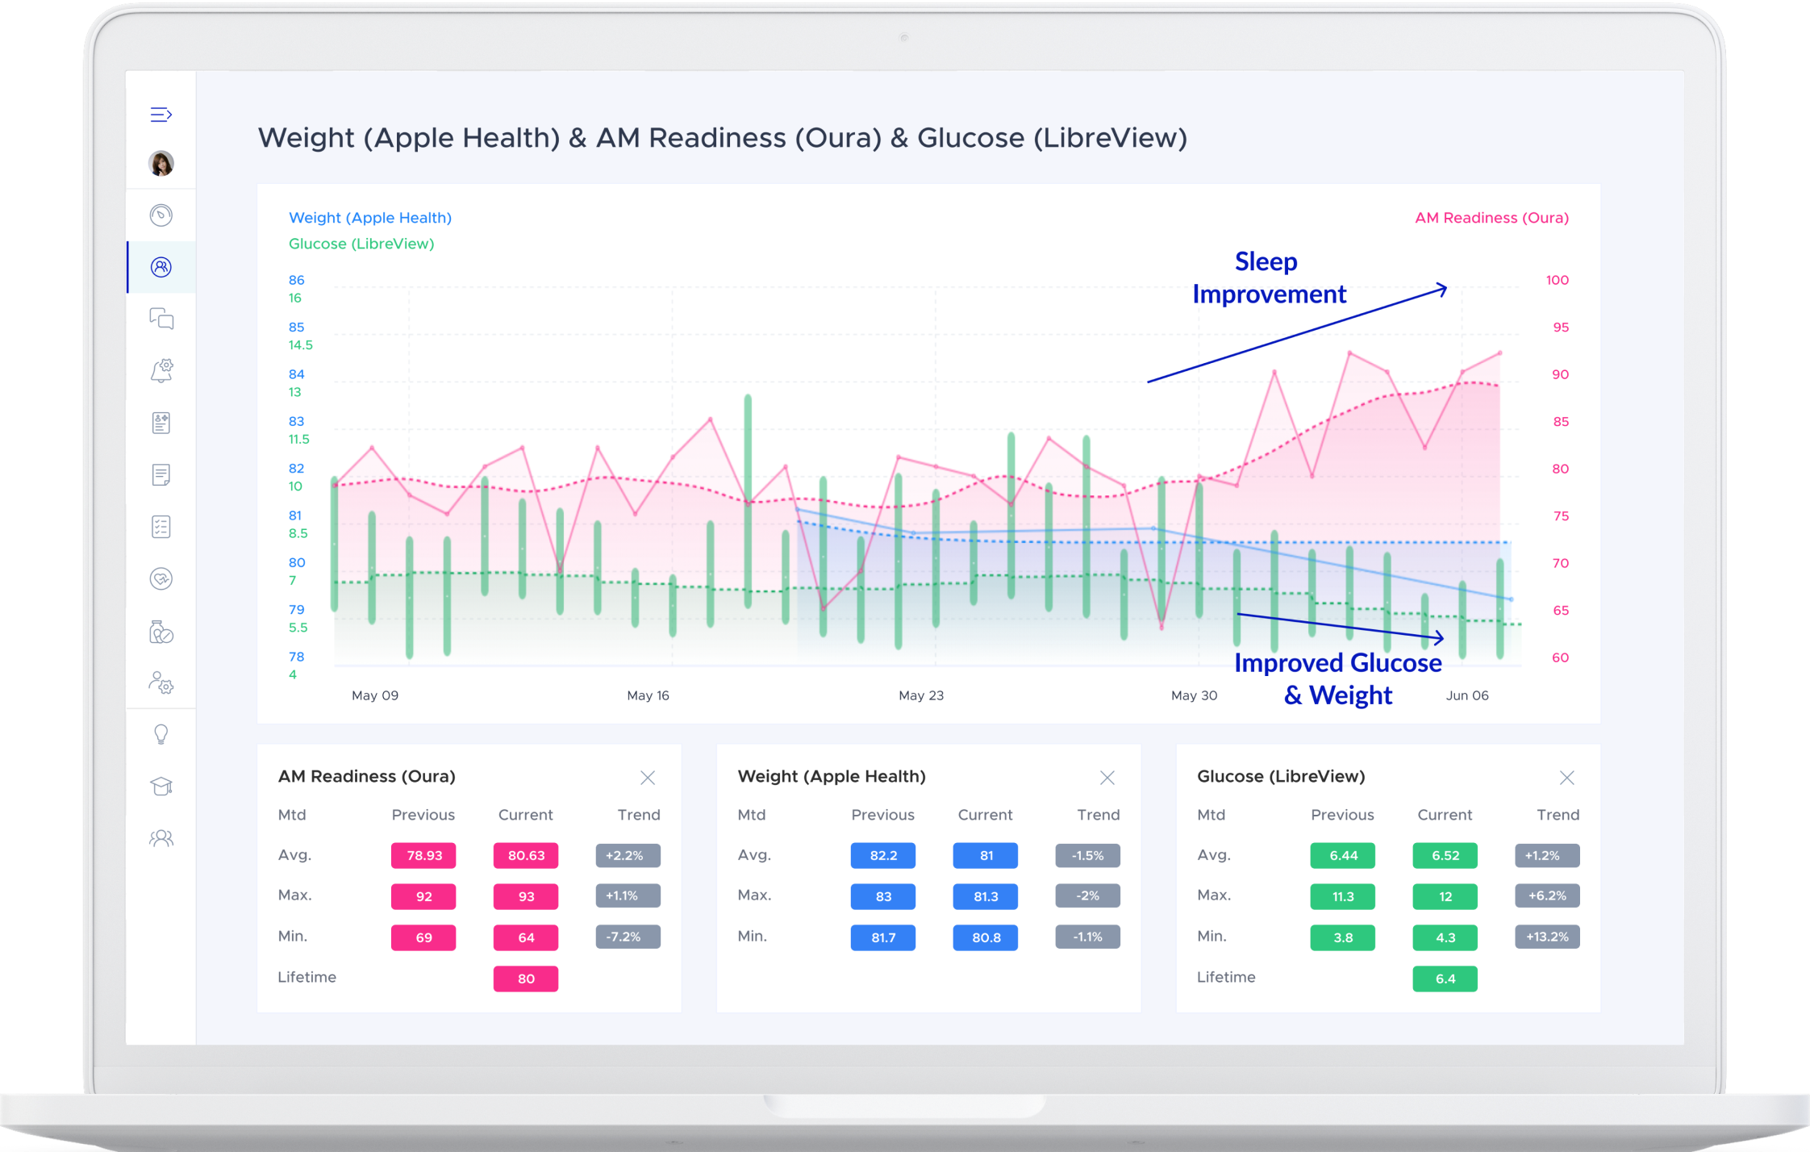This screenshot has width=1810, height=1152.
Task: Click the -1.5% Weight average trend badge
Action: click(1088, 855)
